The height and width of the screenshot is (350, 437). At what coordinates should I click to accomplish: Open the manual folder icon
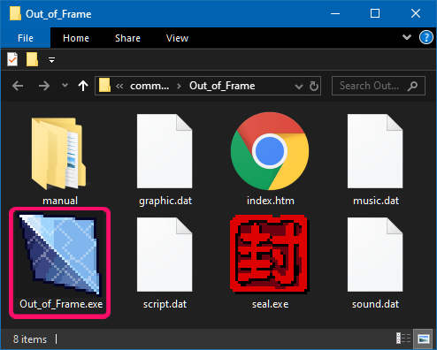point(58,153)
